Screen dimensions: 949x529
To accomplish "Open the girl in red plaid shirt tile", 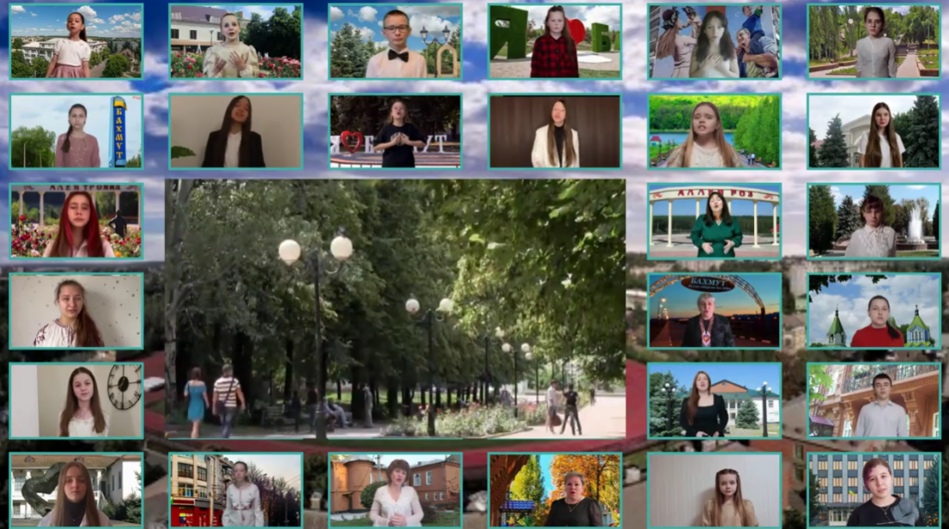I will [555, 41].
